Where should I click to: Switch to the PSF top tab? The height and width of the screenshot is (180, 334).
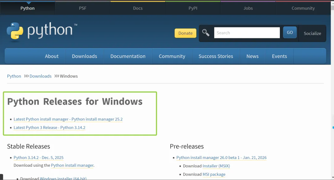tap(83, 8)
